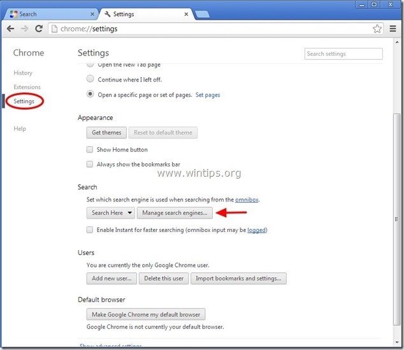Image resolution: width=404 pixels, height=350 pixels.
Task: Bookmark this page with star icon
Action: tap(377, 29)
